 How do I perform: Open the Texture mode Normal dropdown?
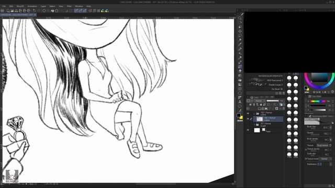point(325,159)
